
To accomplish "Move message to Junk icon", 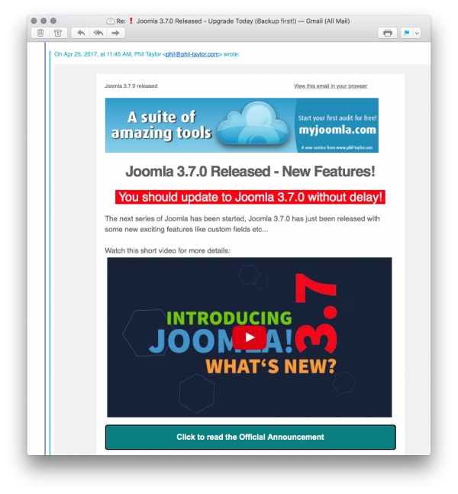I will click(x=58, y=33).
